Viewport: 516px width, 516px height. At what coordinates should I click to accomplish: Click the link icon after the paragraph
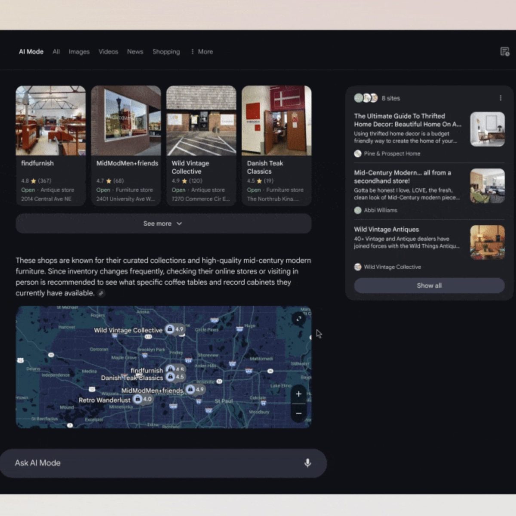pos(101,293)
